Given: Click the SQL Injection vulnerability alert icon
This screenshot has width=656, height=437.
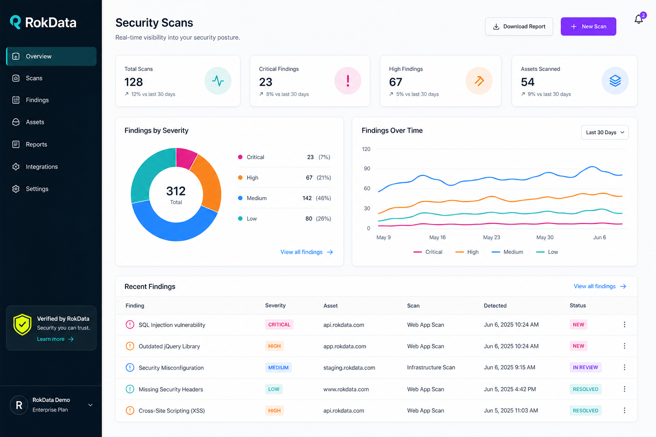Looking at the screenshot, I should pos(130,324).
